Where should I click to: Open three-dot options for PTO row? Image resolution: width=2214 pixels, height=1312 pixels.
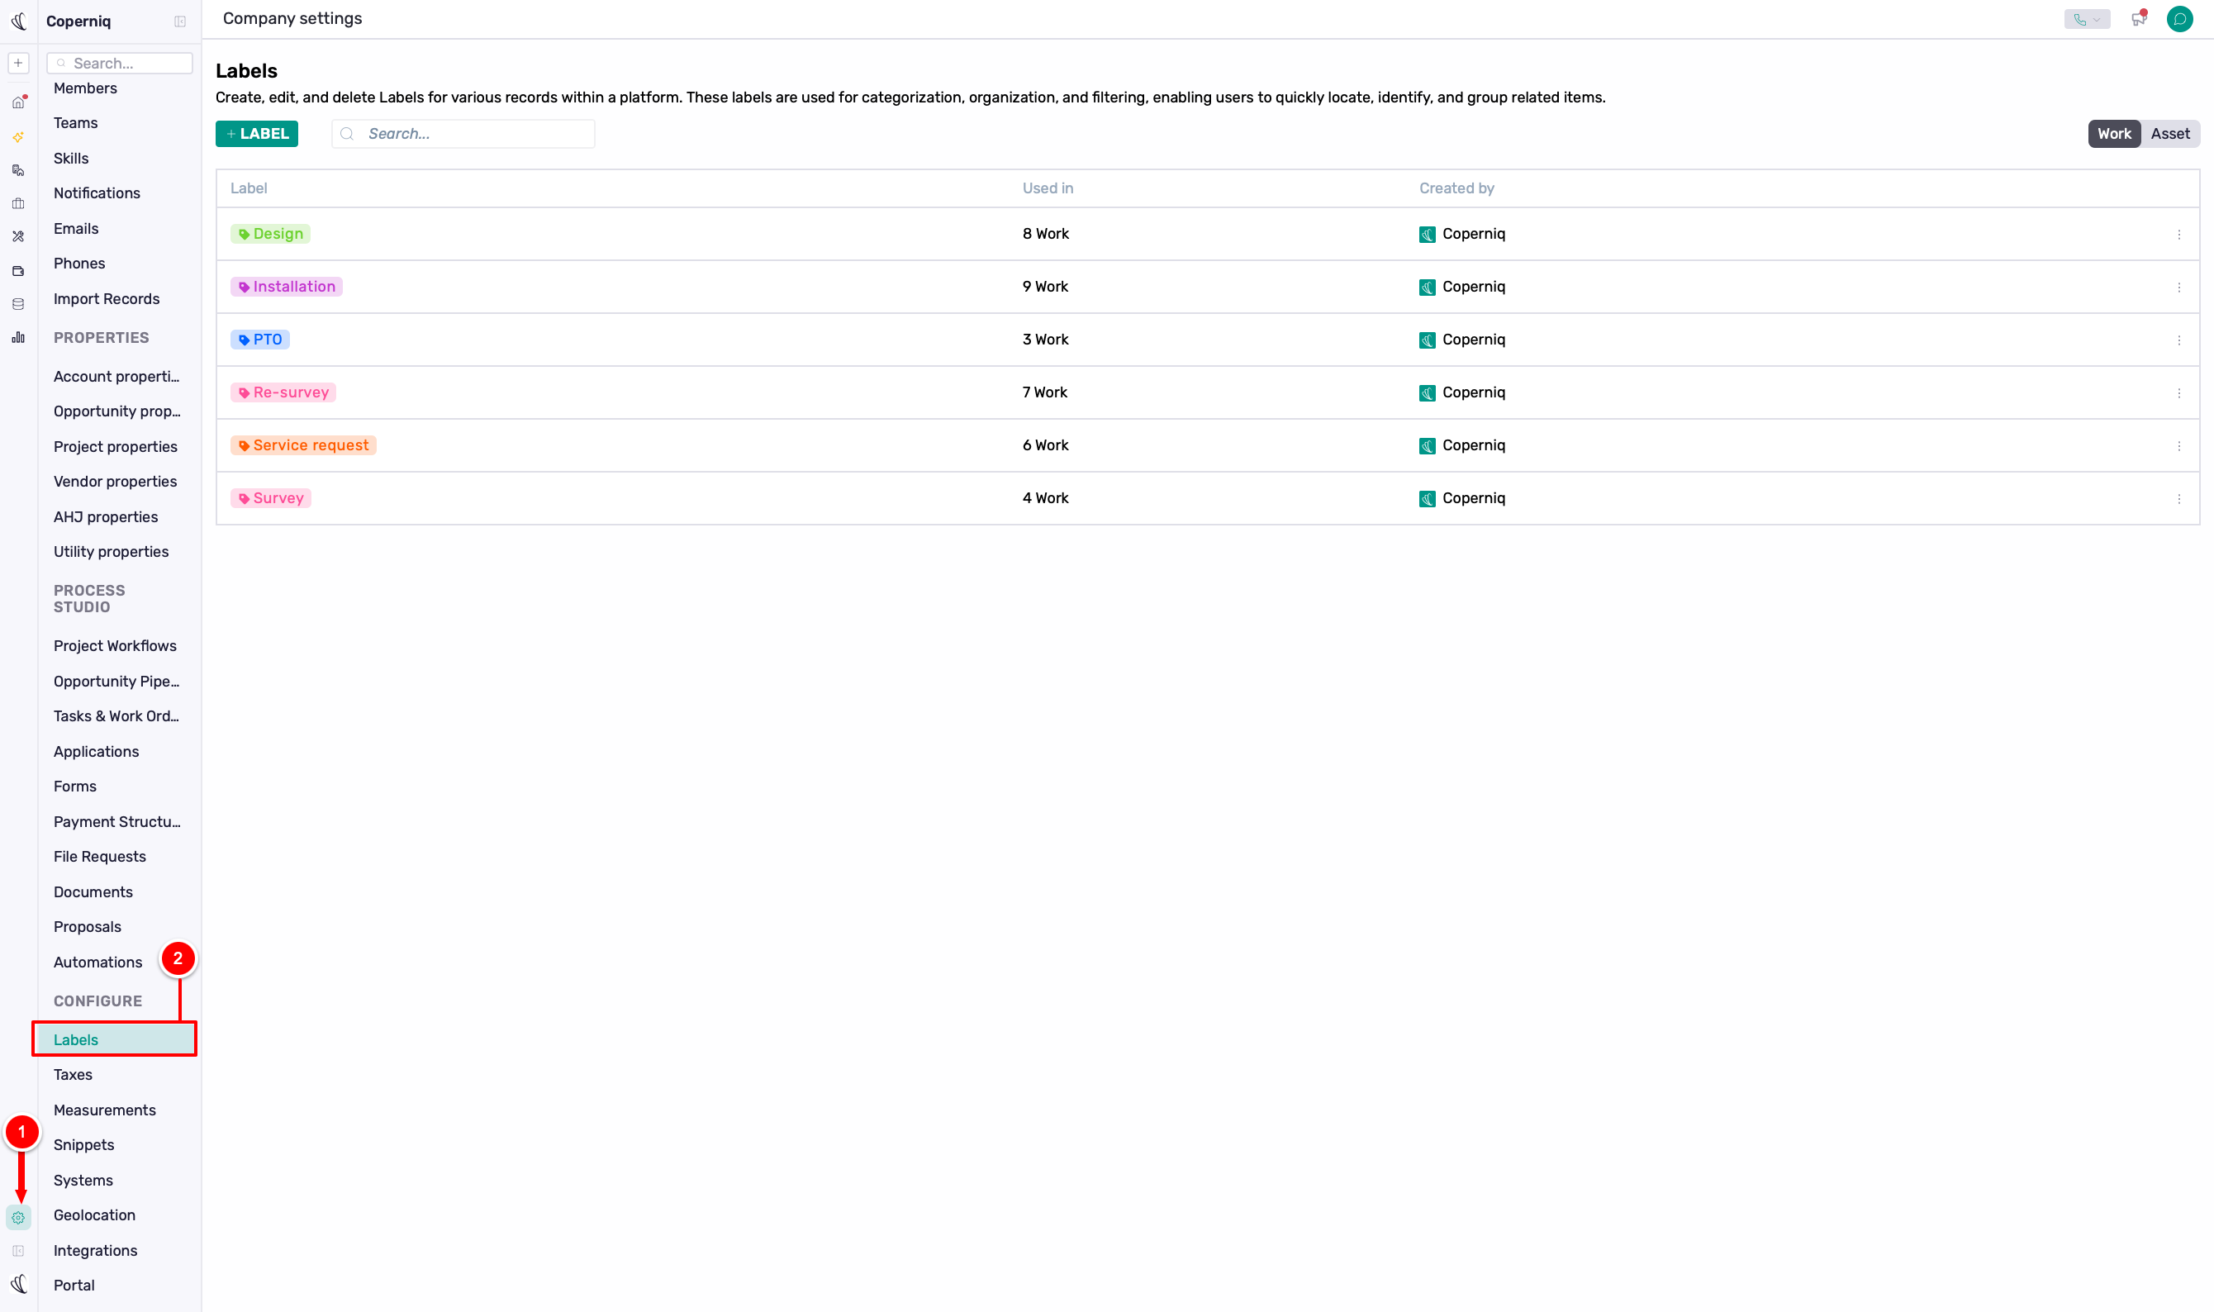pyautogui.click(x=2178, y=340)
